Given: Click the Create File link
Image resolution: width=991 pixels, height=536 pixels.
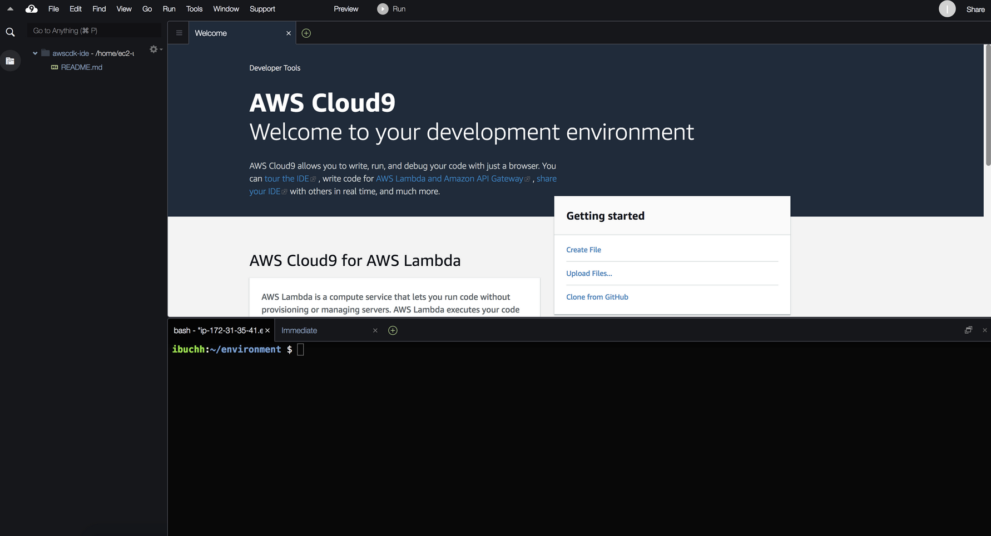Looking at the screenshot, I should click(583, 250).
